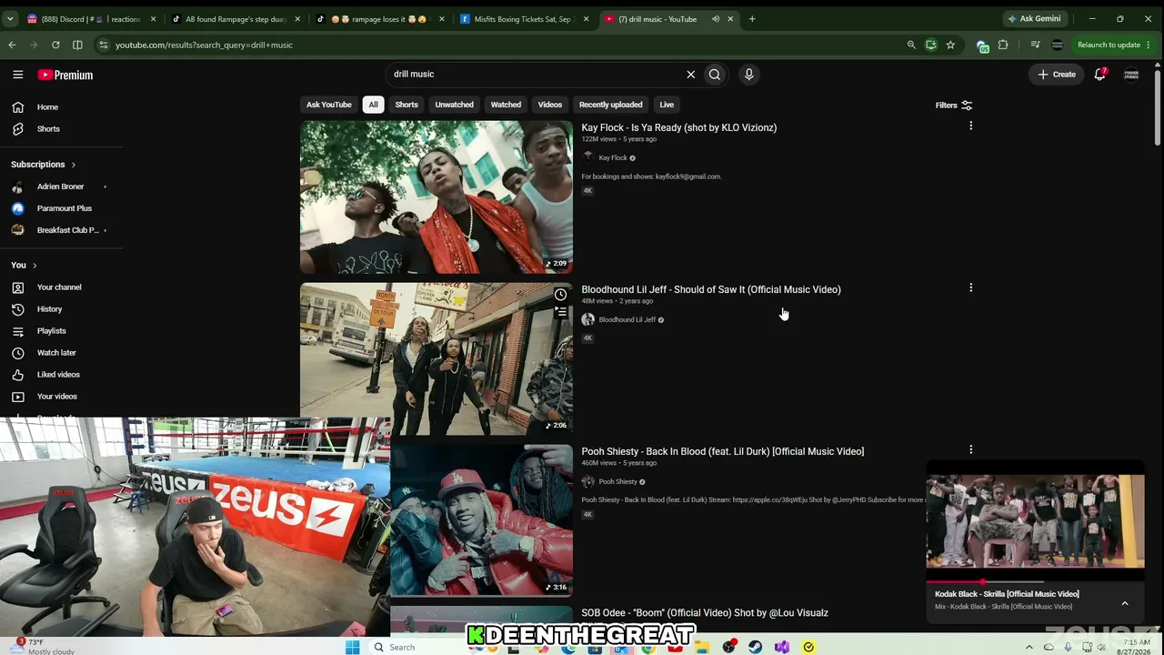Start voice search with the microphone icon
This screenshot has height=655, width=1164.
point(749,75)
